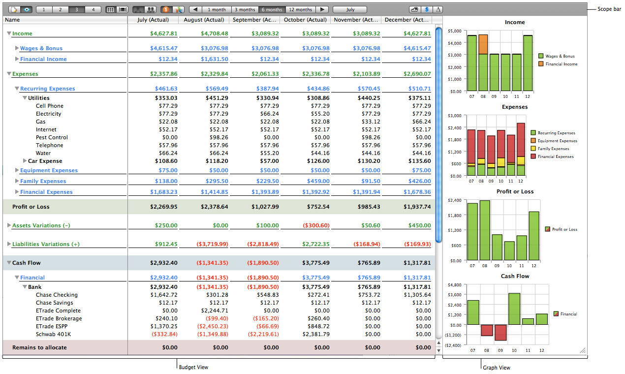This screenshot has width=625, height=374.
Task: Expand the Liabilities Variations row
Action: 9,244
